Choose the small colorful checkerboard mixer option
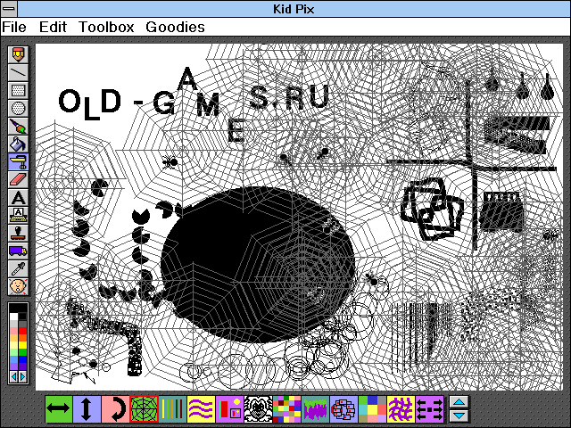571x428 pixels. click(286, 409)
